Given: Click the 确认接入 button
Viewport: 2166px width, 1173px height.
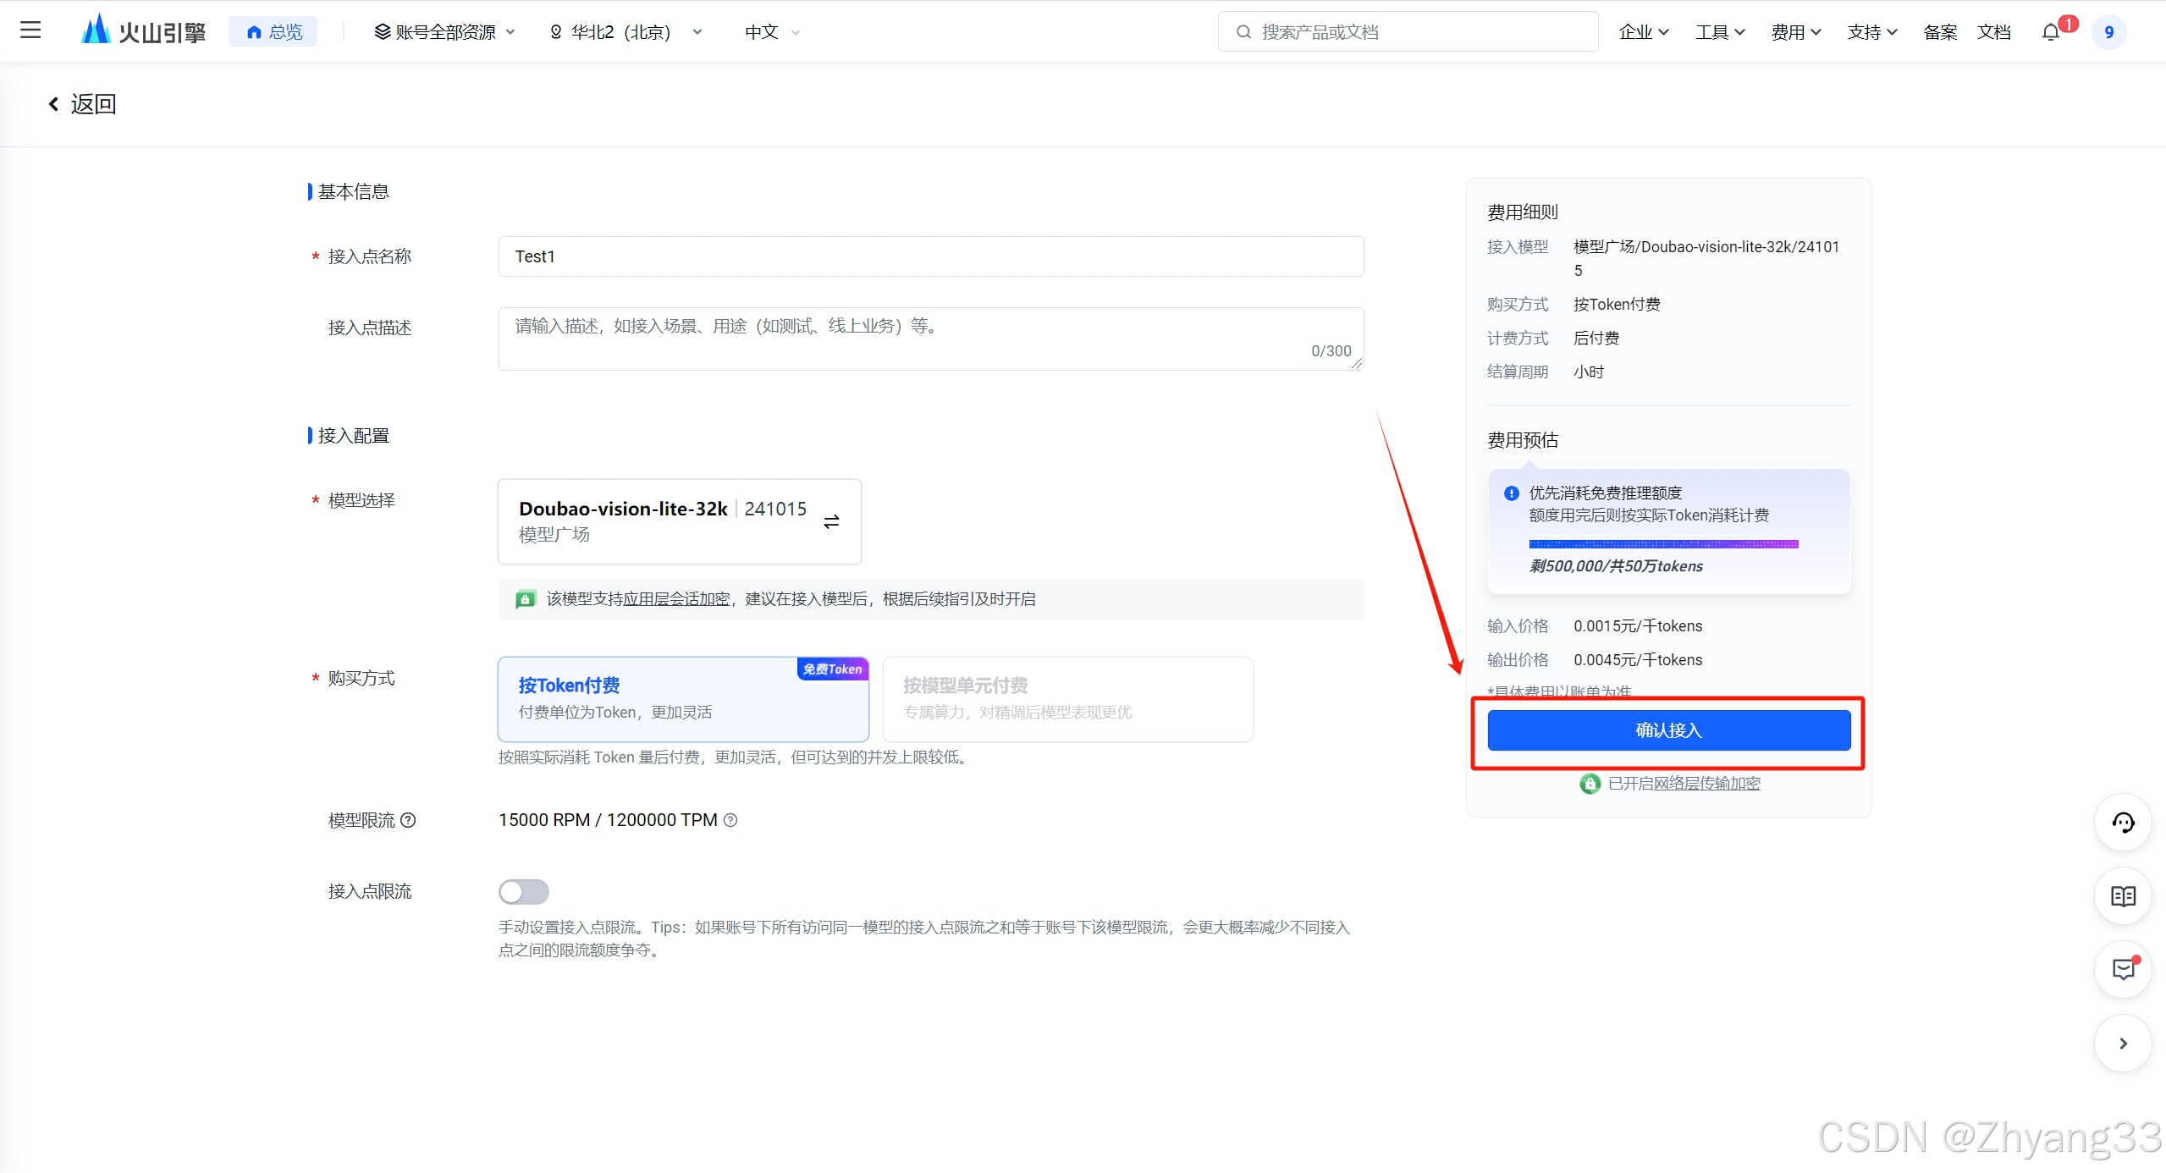Looking at the screenshot, I should [1668, 730].
